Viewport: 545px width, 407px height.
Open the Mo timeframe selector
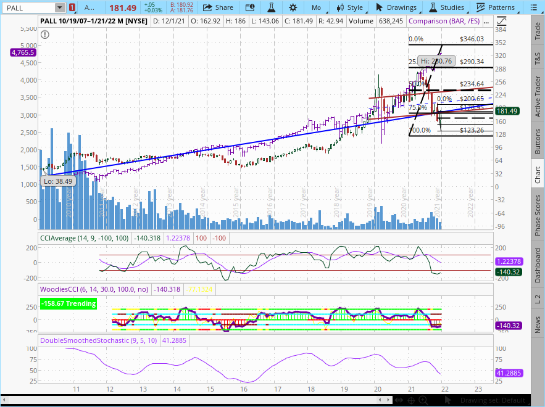pos(320,7)
